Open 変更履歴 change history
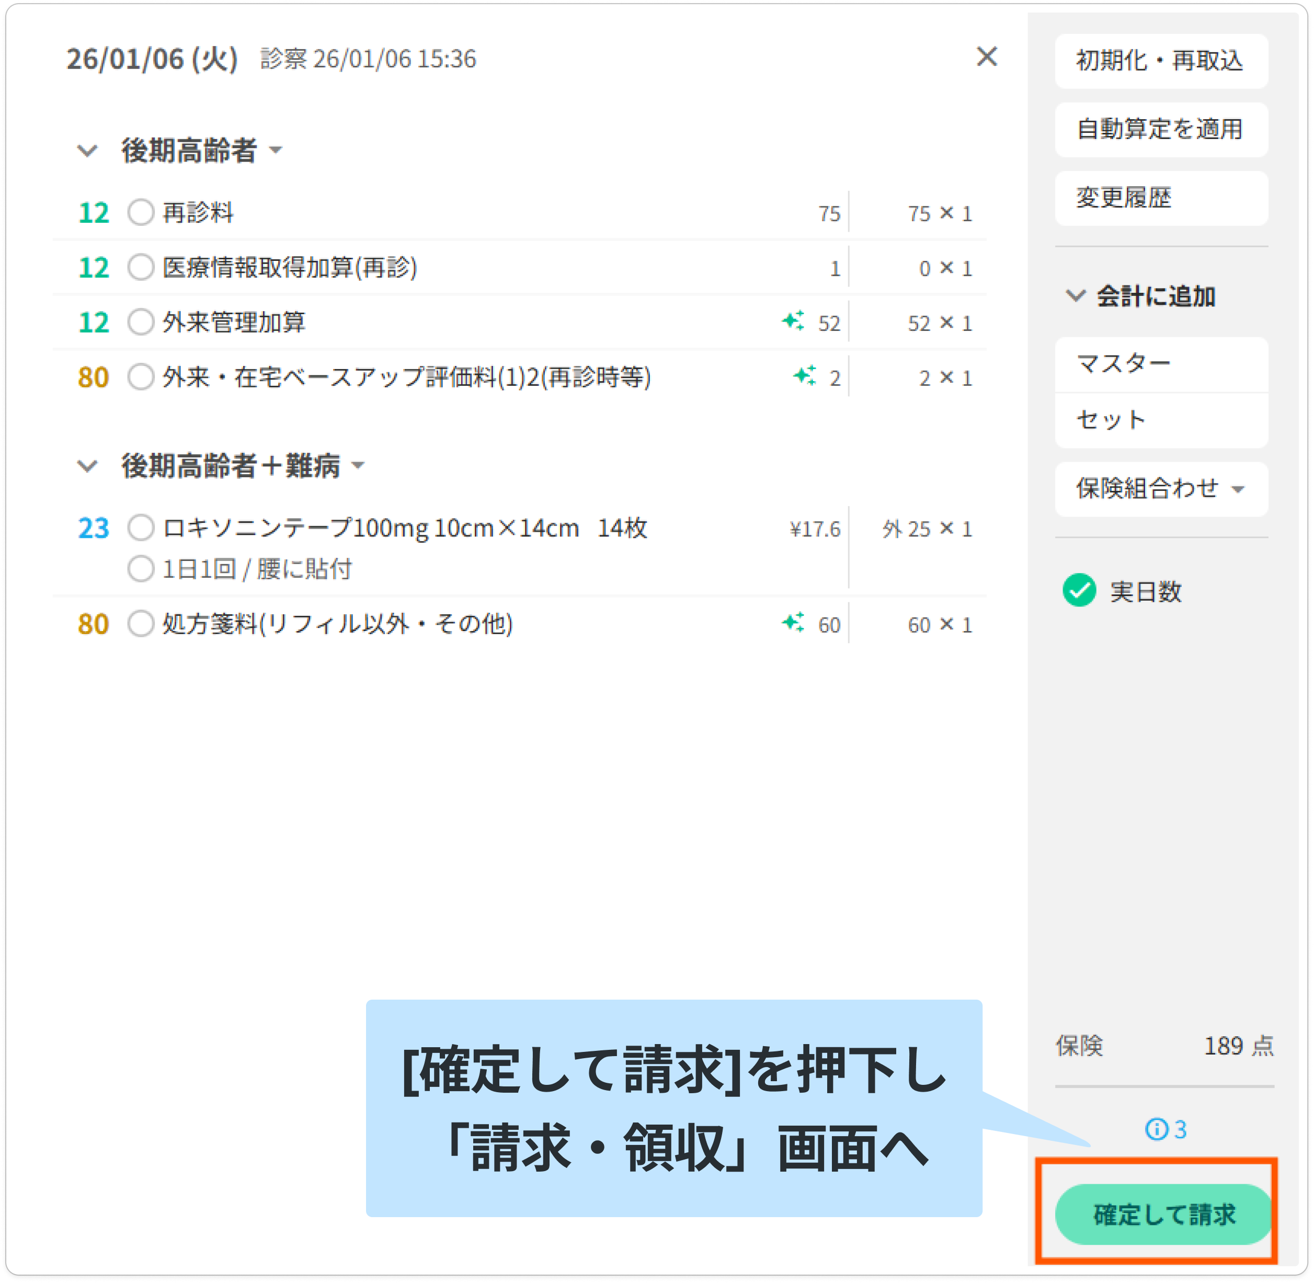 (1160, 198)
